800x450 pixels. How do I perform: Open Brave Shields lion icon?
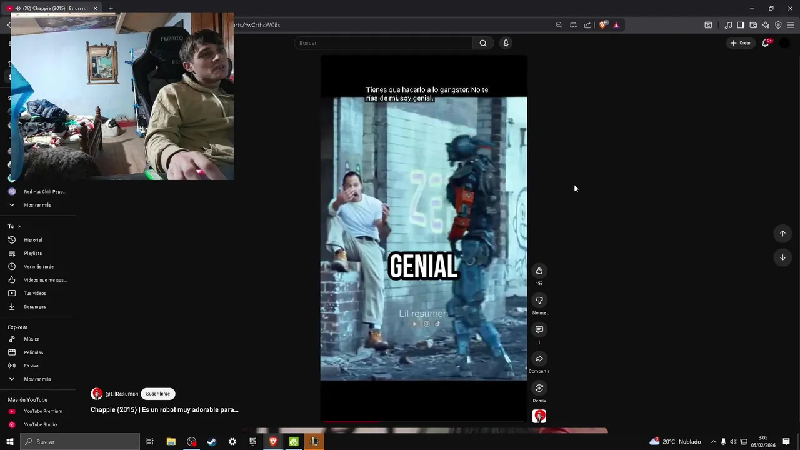tap(603, 25)
